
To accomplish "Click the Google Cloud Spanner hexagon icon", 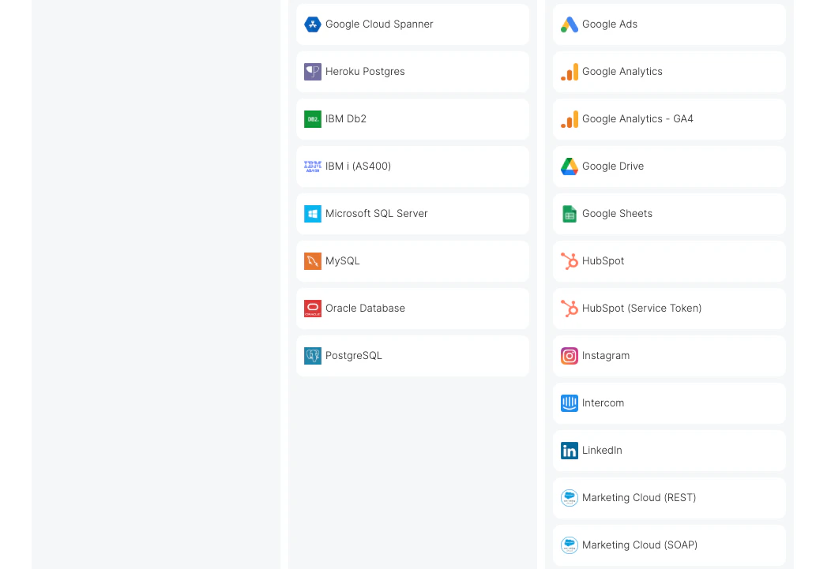I will [313, 24].
